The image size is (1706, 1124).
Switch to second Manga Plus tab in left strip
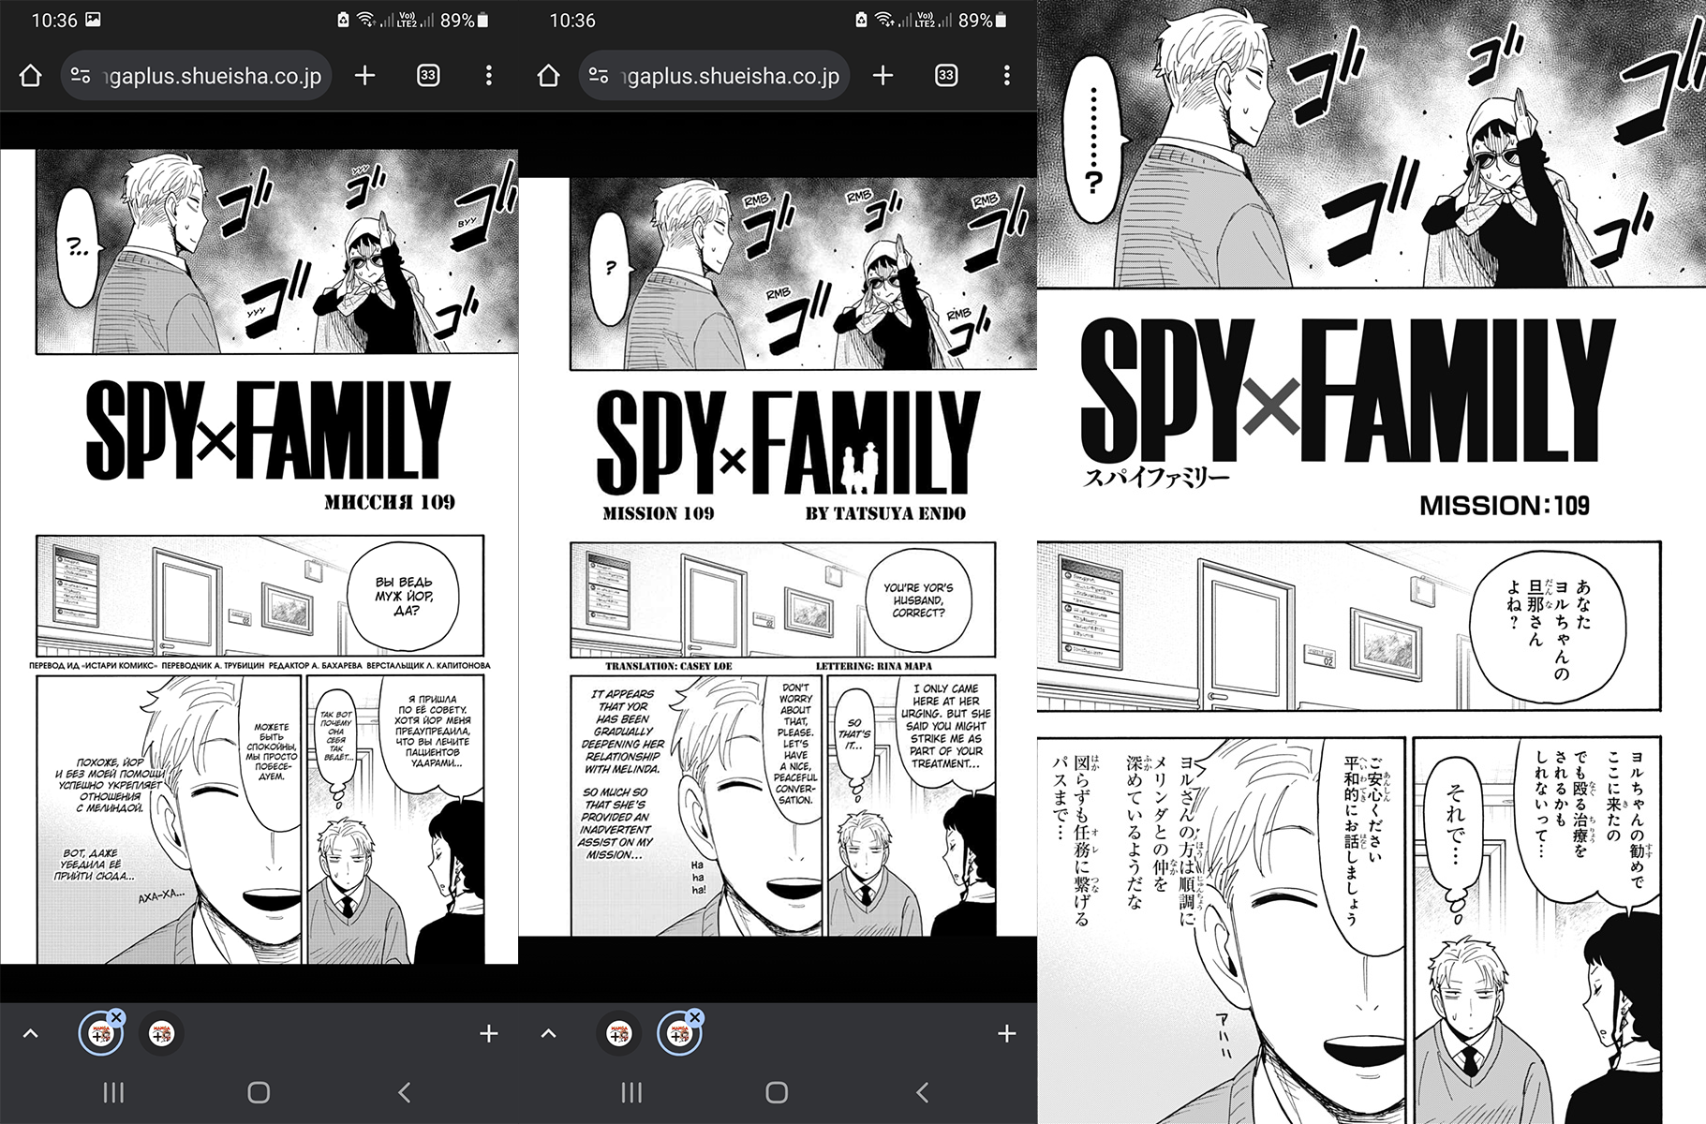click(161, 1034)
